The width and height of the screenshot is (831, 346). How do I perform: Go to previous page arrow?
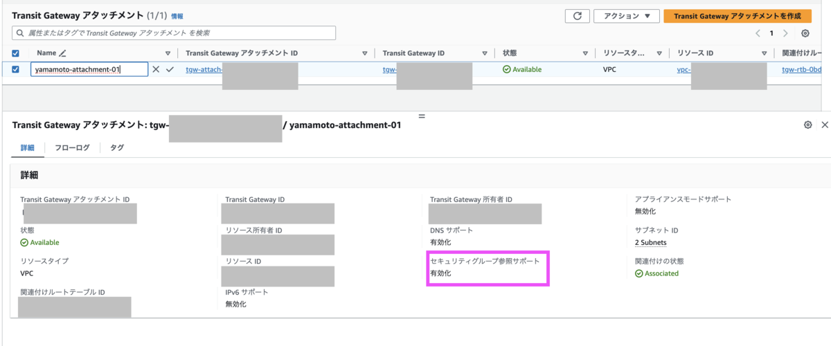point(758,33)
